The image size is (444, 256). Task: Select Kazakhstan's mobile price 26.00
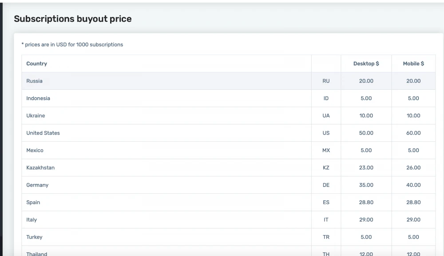point(413,168)
